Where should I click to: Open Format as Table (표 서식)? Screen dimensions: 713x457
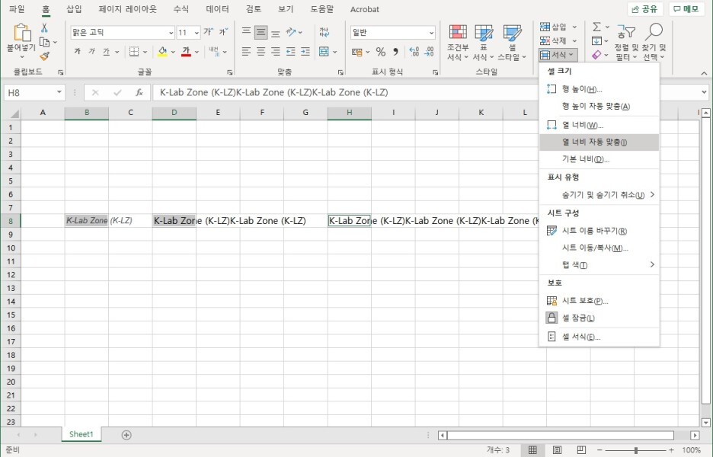[x=484, y=43]
